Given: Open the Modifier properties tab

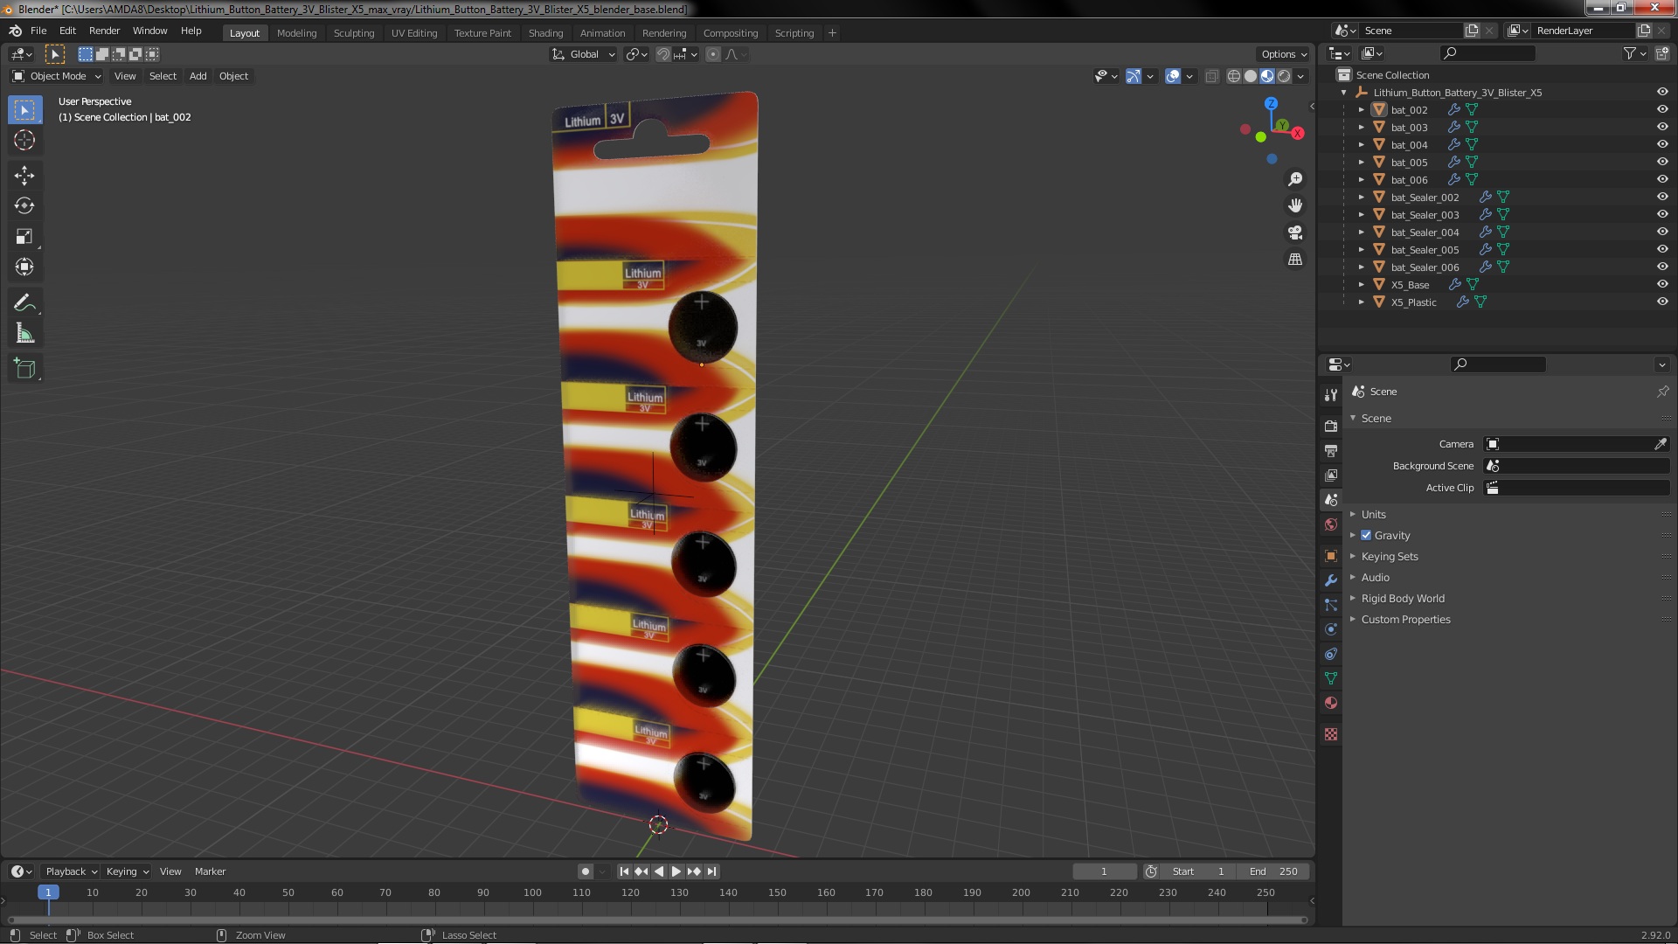Looking at the screenshot, I should coord(1331,580).
